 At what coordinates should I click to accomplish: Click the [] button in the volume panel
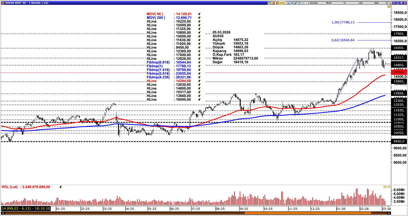[385, 187]
